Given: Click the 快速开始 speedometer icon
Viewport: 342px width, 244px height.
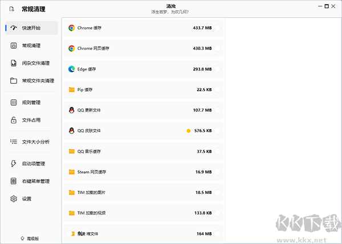Looking at the screenshot, I should coord(14,28).
